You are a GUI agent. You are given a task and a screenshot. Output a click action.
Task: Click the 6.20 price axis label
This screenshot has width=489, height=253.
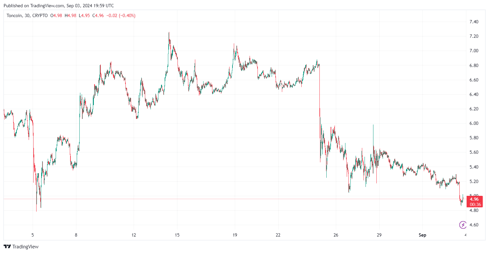pyautogui.click(x=474, y=109)
